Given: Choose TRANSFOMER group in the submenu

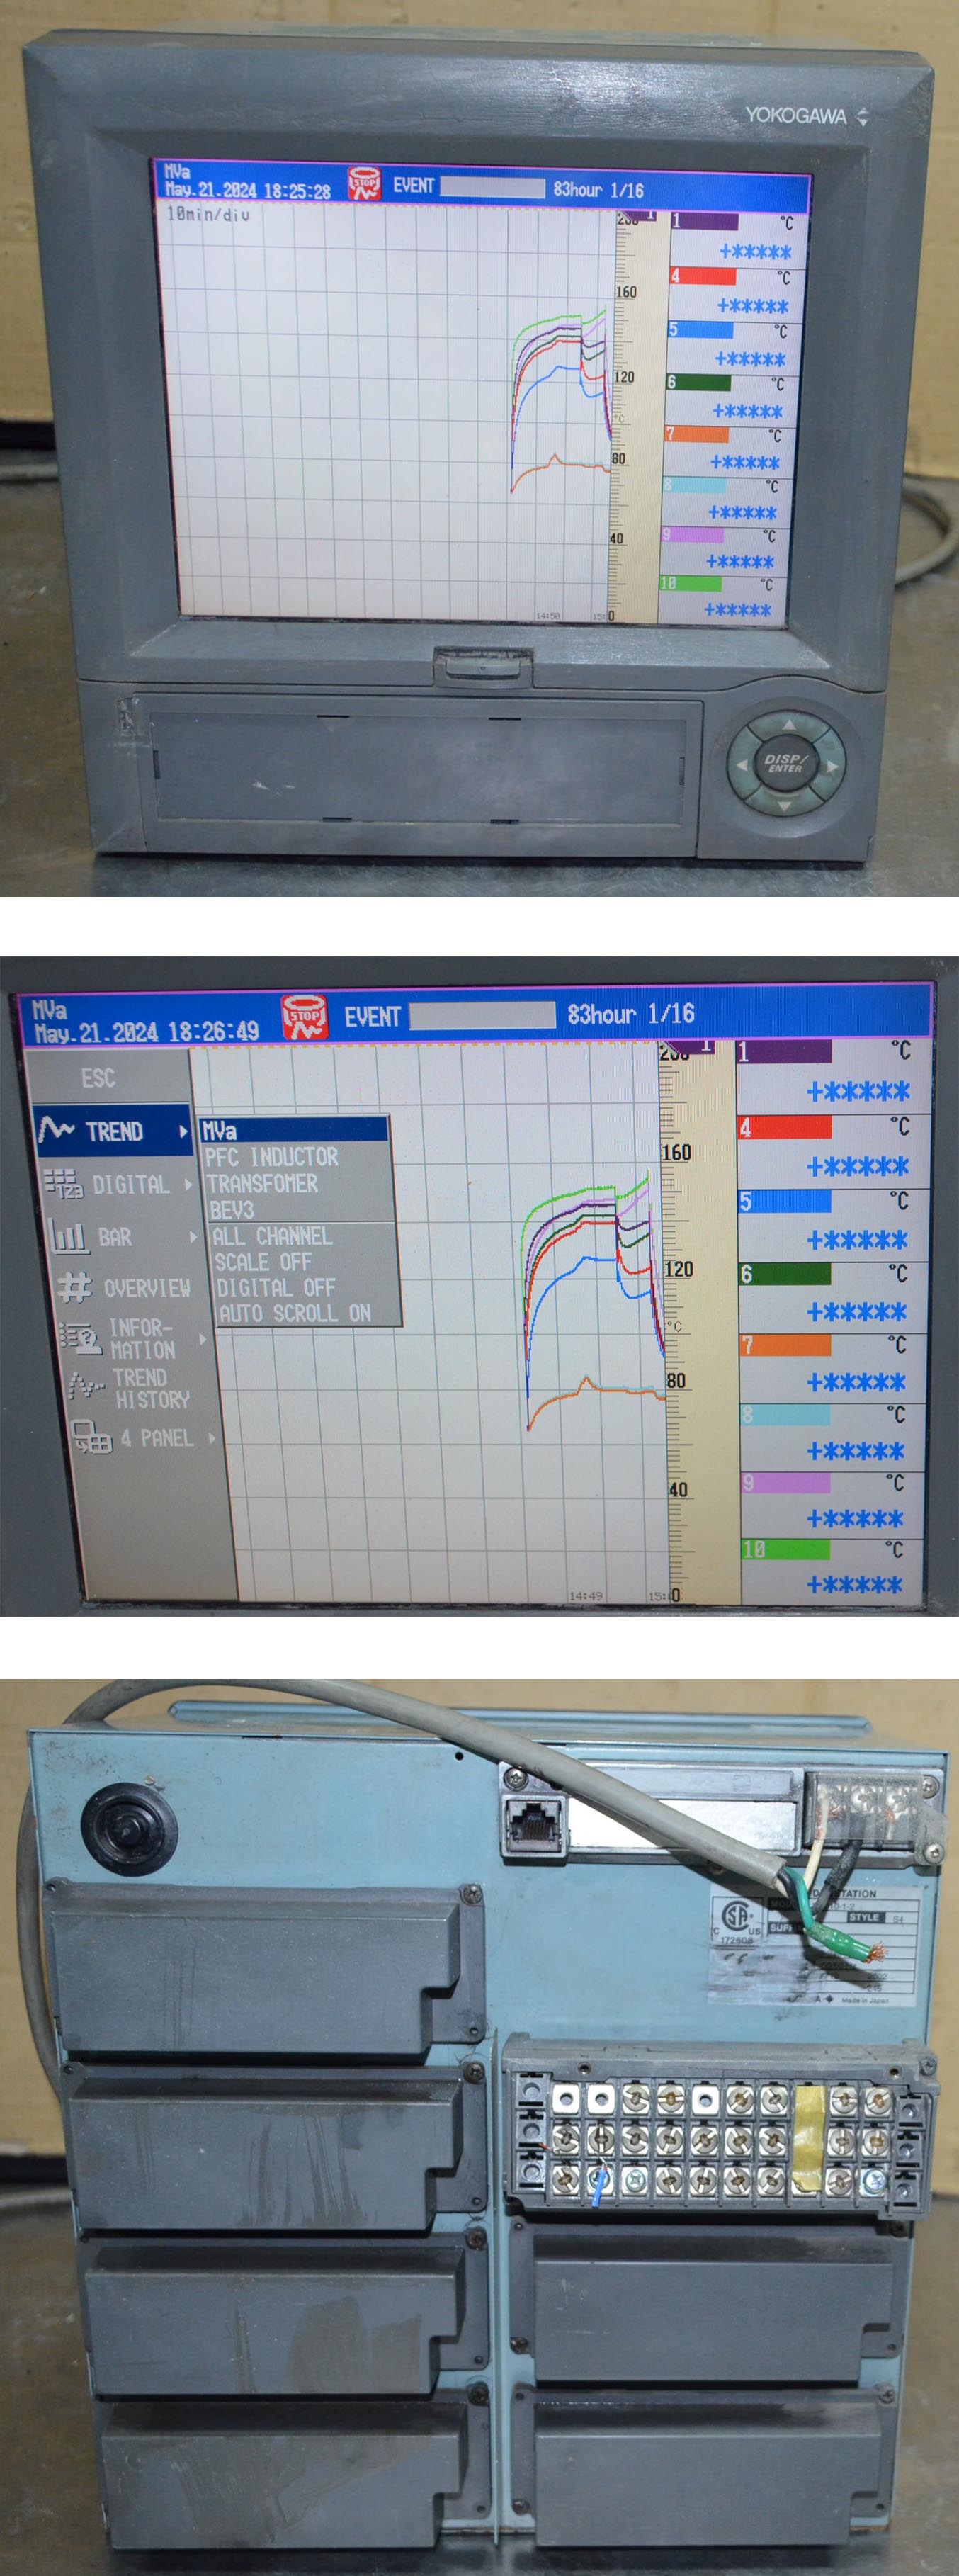Looking at the screenshot, I should 262,1184.
